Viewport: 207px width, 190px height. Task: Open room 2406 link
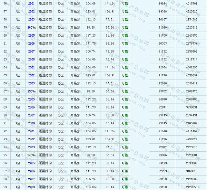pos(31,171)
